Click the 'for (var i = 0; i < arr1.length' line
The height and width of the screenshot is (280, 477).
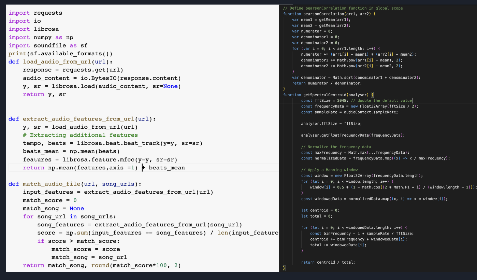click(336, 48)
